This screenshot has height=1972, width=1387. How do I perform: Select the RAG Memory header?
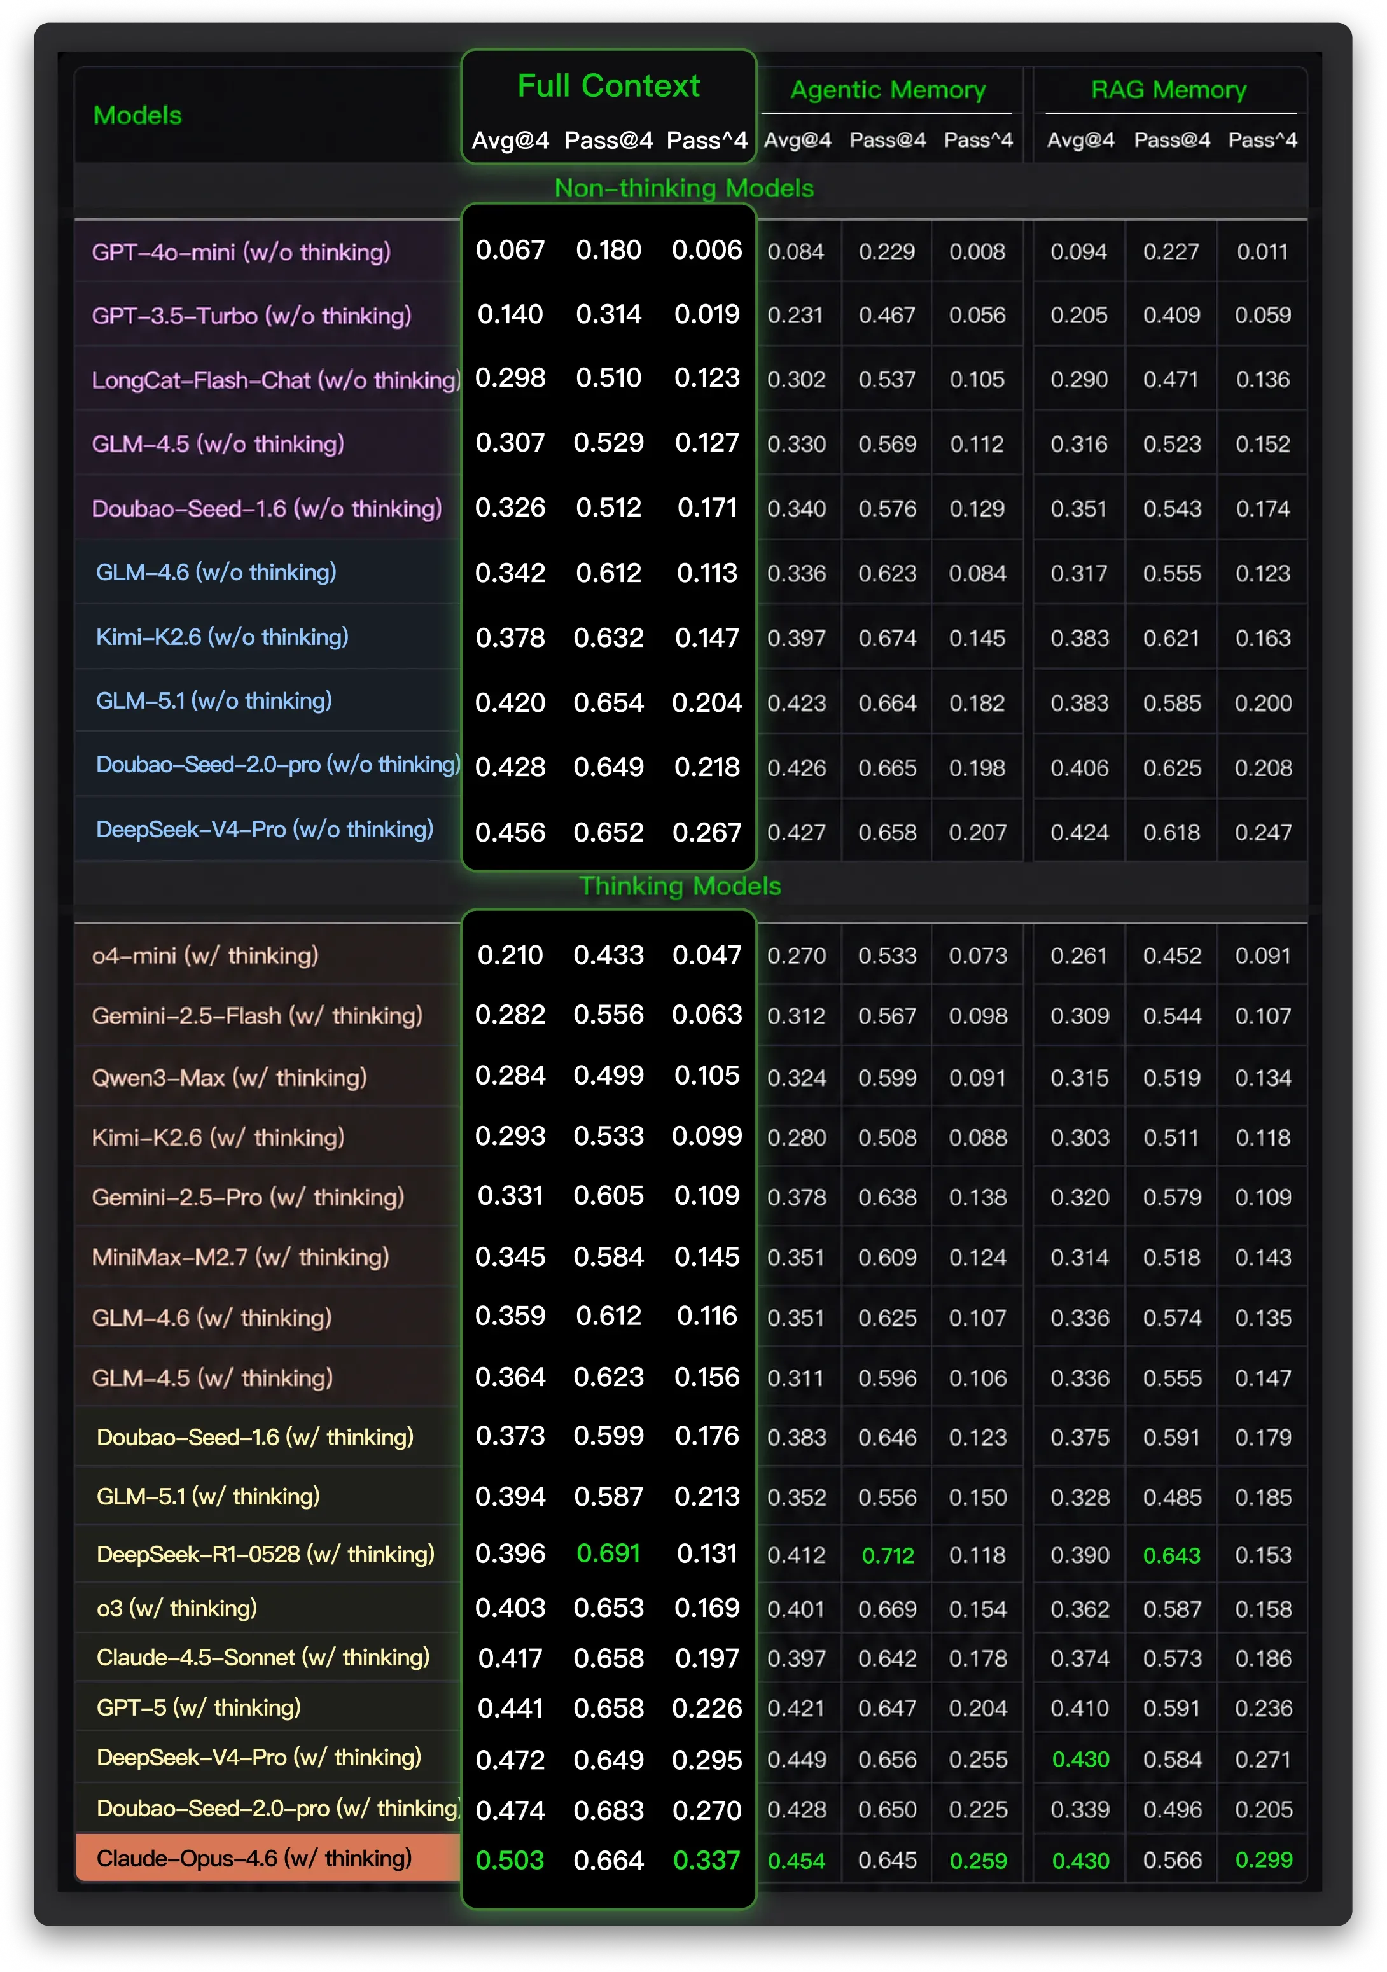click(1168, 89)
